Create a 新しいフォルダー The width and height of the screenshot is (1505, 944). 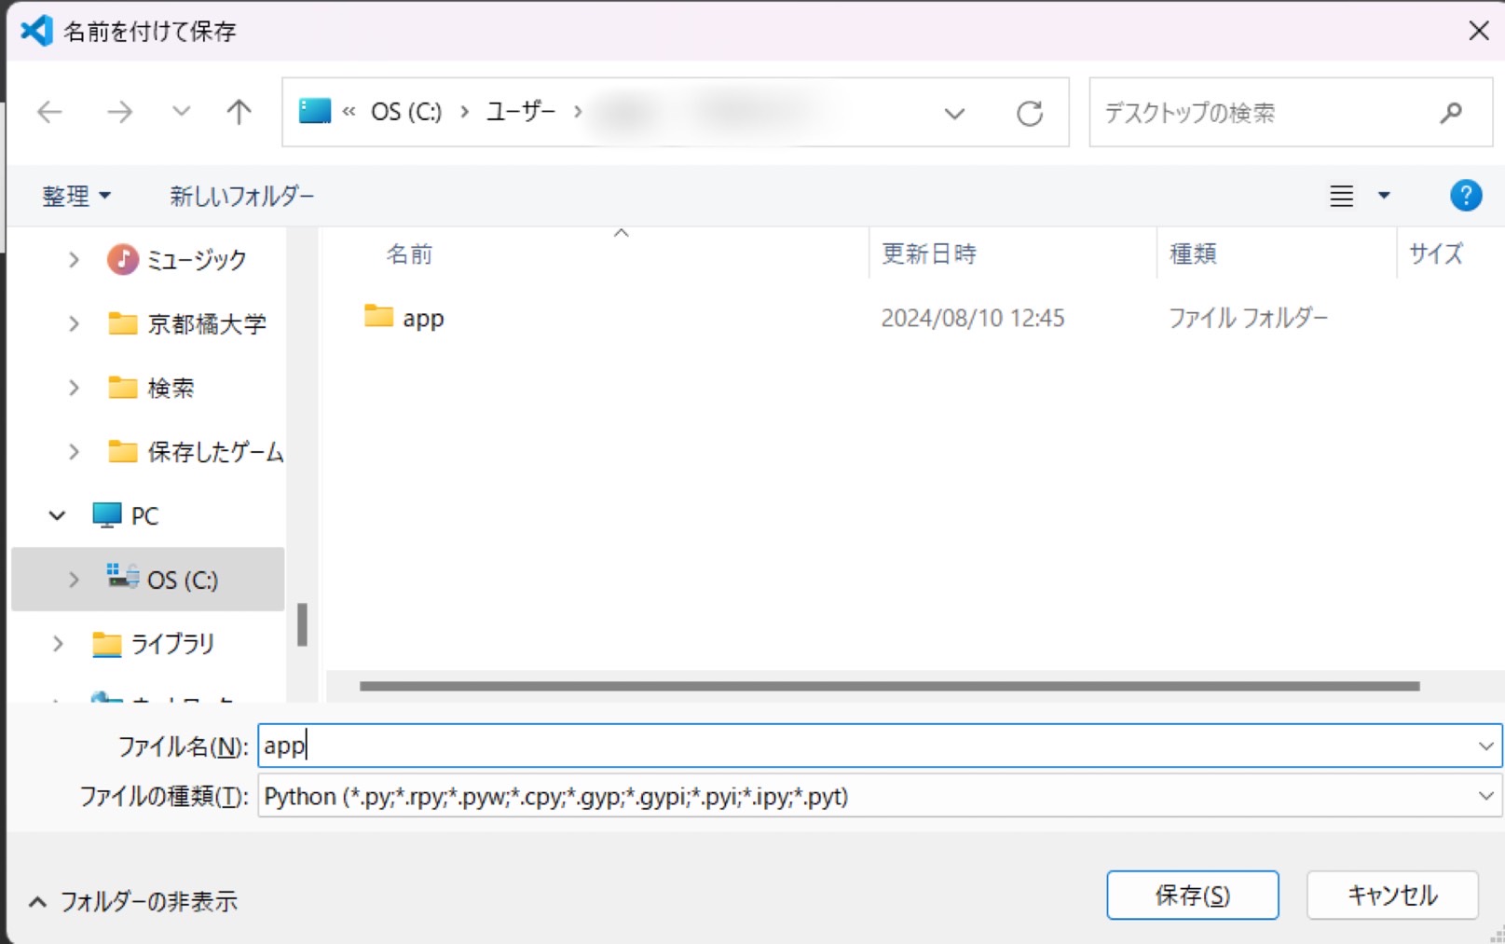pyautogui.click(x=240, y=195)
